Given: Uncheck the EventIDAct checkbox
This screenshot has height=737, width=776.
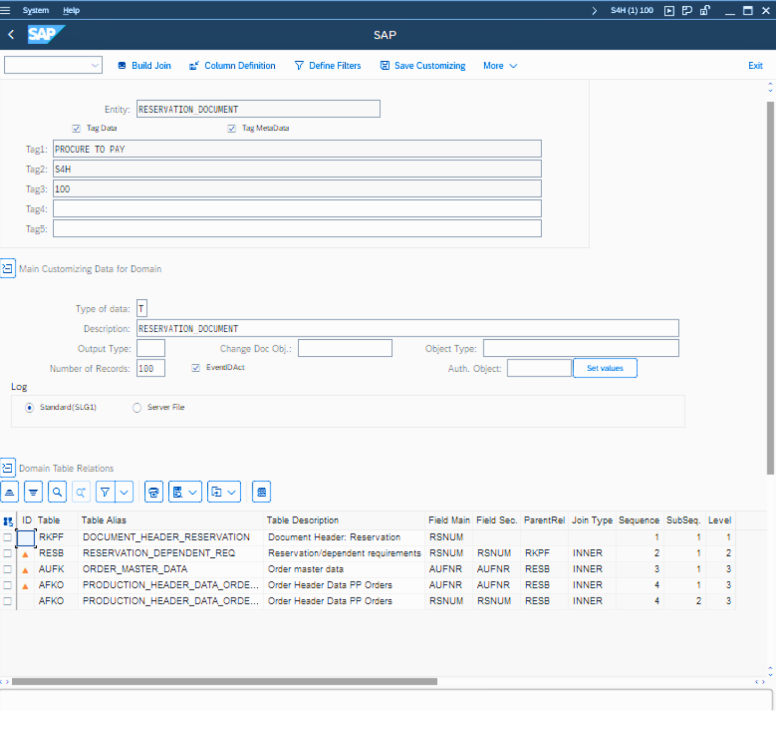Looking at the screenshot, I should (196, 368).
